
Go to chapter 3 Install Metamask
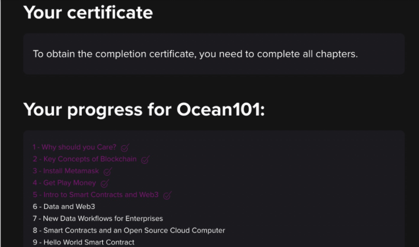(x=66, y=171)
